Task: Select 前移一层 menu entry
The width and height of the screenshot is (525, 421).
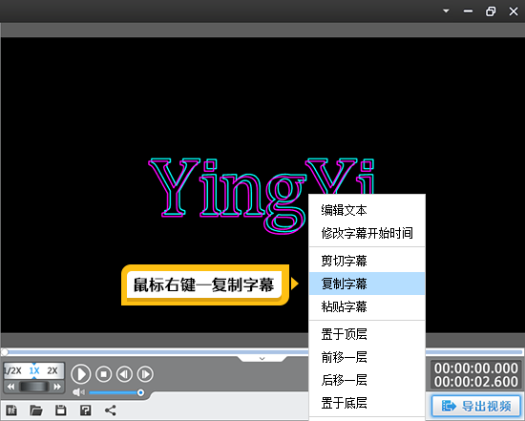Action: 367,357
